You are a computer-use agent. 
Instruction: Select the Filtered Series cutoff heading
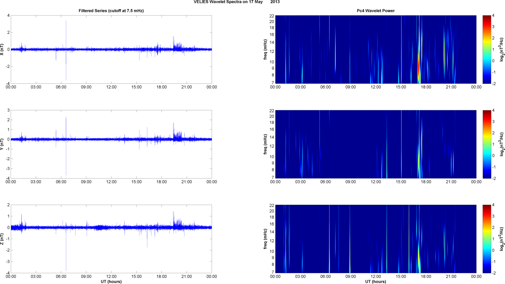click(x=111, y=11)
